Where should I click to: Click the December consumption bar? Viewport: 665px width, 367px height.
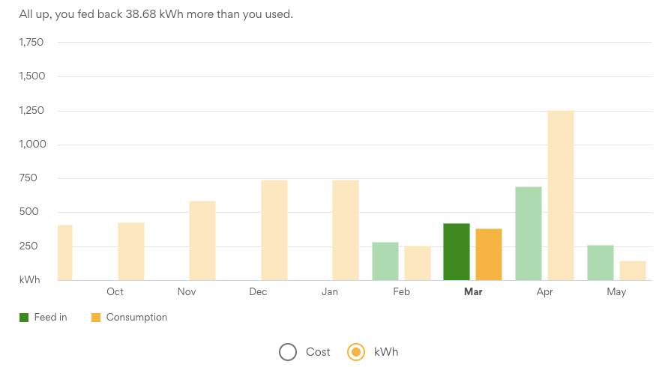coord(274,230)
